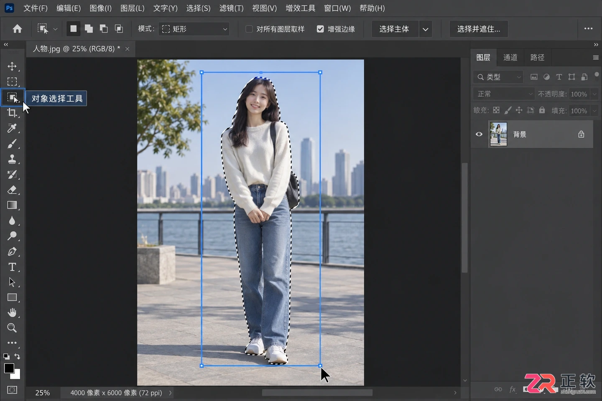
Task: Toggle layer filtering on/off switch
Action: click(597, 74)
